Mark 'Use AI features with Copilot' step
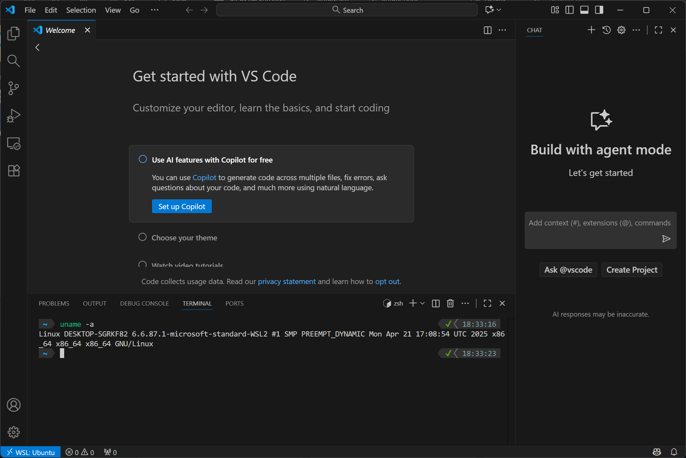Viewport: 686px width, 458px height. [143, 159]
